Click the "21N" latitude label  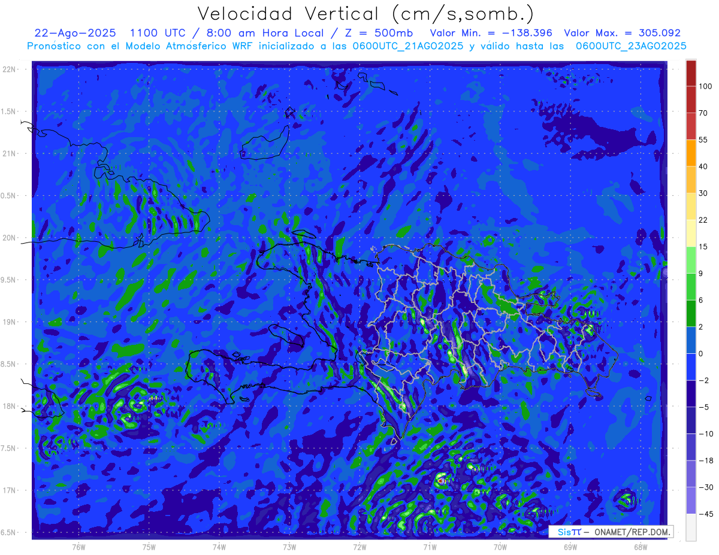click(x=10, y=153)
